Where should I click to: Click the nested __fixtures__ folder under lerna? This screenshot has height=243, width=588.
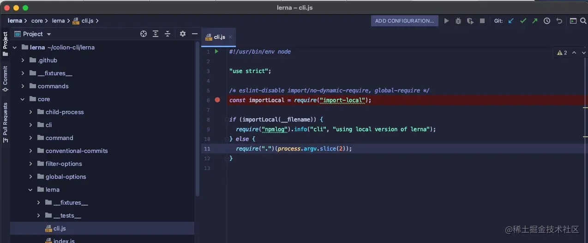[71, 202]
